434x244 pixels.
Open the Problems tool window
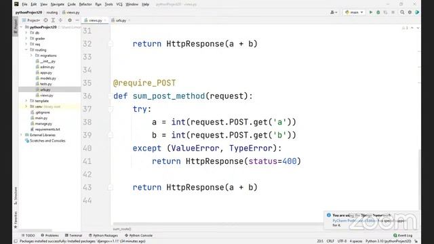(50, 235)
